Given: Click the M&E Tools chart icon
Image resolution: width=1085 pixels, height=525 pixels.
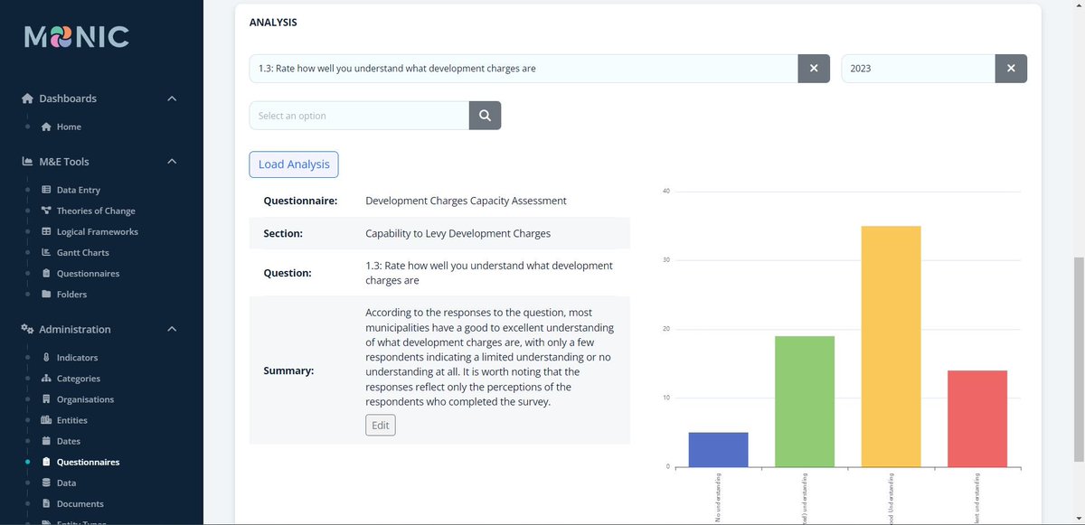Looking at the screenshot, I should pyautogui.click(x=28, y=162).
